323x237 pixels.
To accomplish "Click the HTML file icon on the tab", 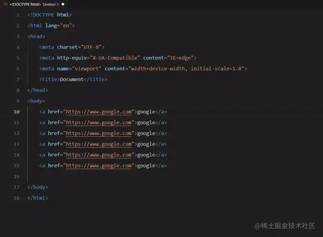I will [6, 4].
